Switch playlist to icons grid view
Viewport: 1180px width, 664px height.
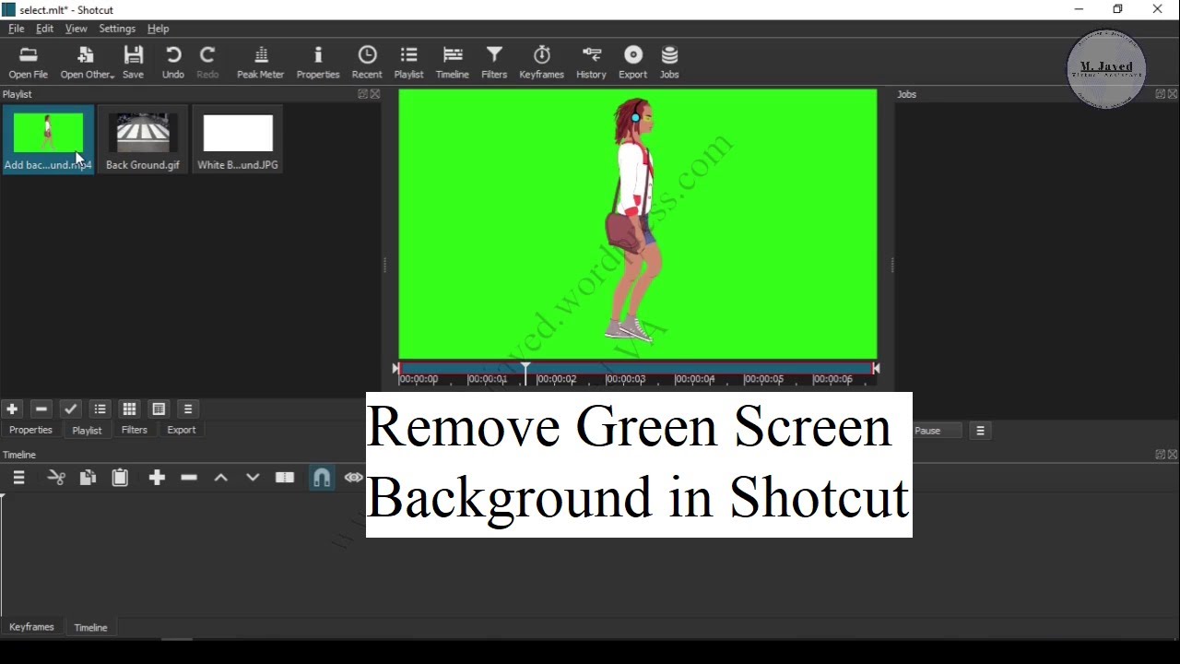tap(130, 409)
